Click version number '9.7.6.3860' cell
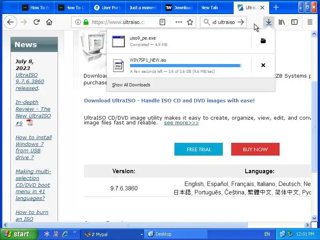 124,188
